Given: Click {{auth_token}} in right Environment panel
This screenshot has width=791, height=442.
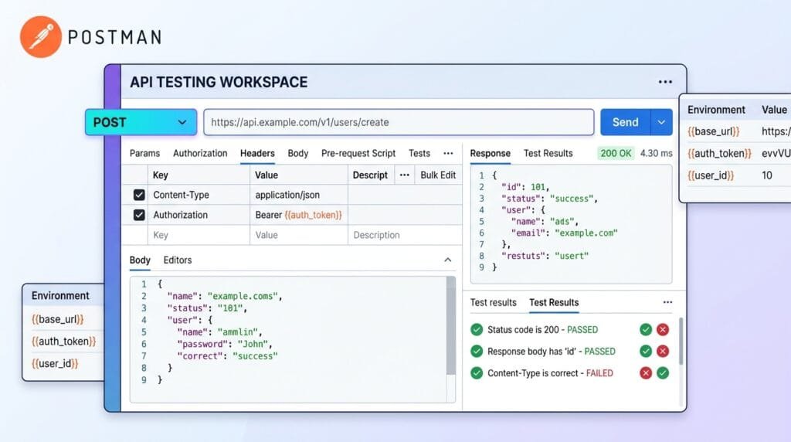Looking at the screenshot, I should coord(719,154).
